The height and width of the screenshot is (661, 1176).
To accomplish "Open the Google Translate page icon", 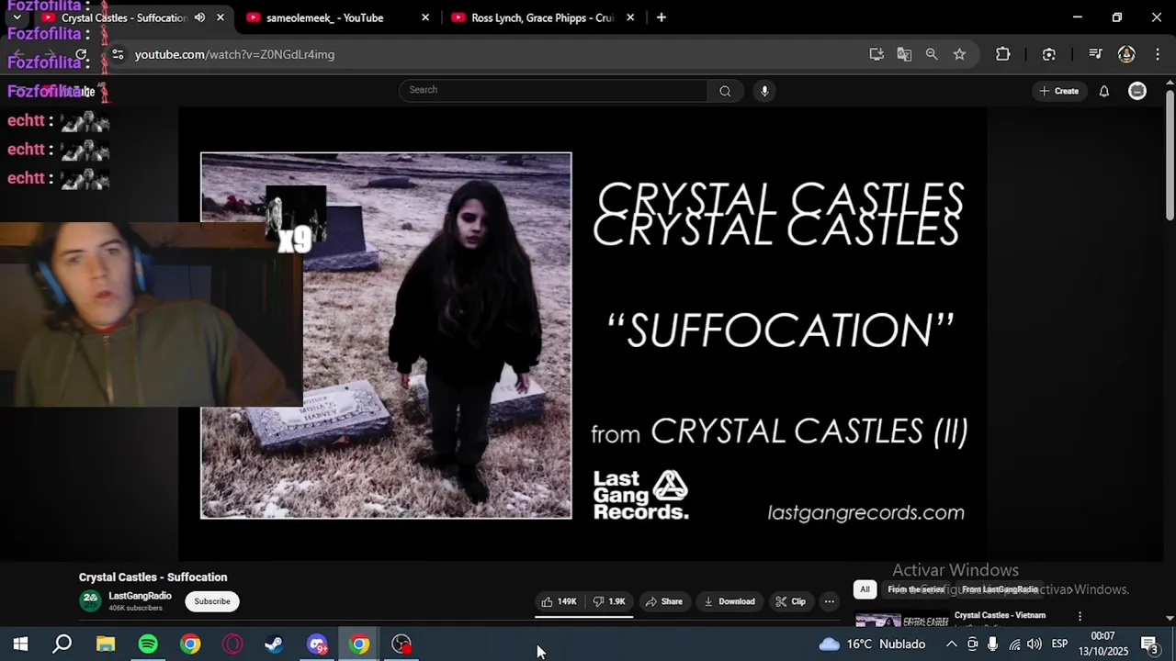I will [x=904, y=54].
